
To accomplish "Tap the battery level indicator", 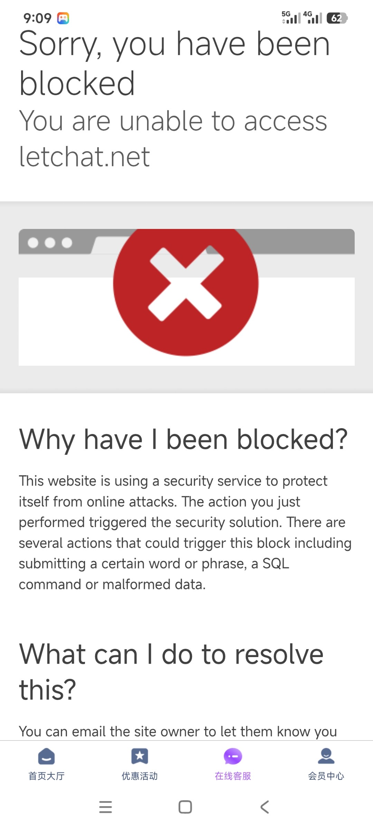I will [337, 18].
